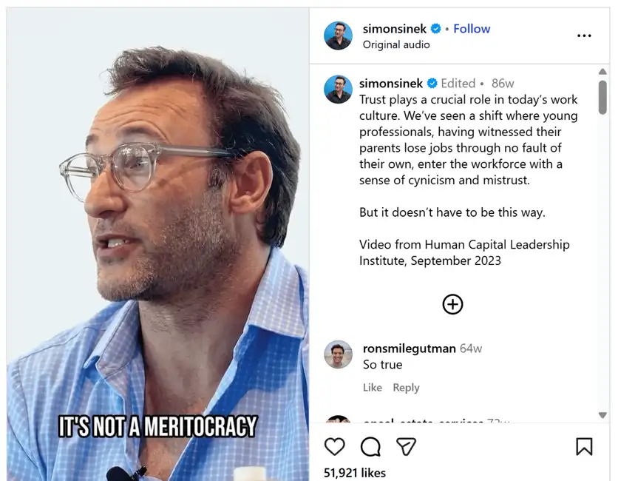Click Original audio link
Screen dimensions: 618x481
click(395, 44)
